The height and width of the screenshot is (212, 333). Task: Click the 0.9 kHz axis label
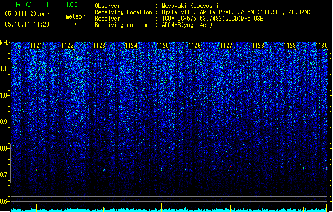point(4,122)
